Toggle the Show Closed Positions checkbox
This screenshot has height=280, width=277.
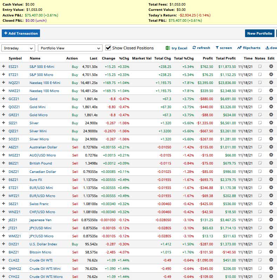pos(108,48)
